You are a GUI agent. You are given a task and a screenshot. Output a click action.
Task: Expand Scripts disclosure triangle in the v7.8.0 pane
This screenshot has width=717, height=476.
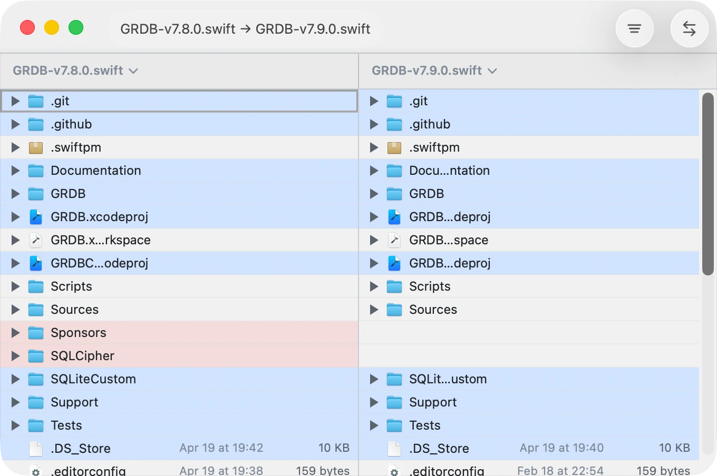pos(15,286)
